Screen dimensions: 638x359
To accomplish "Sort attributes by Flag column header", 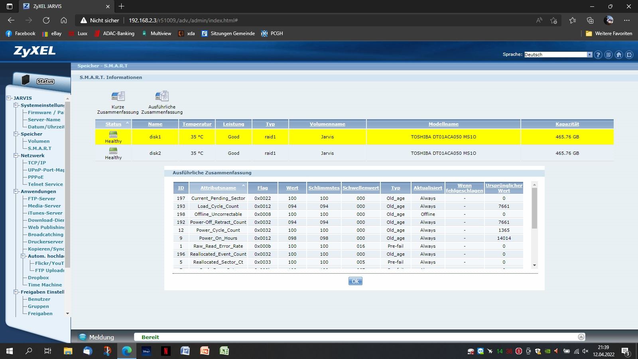I will [262, 188].
